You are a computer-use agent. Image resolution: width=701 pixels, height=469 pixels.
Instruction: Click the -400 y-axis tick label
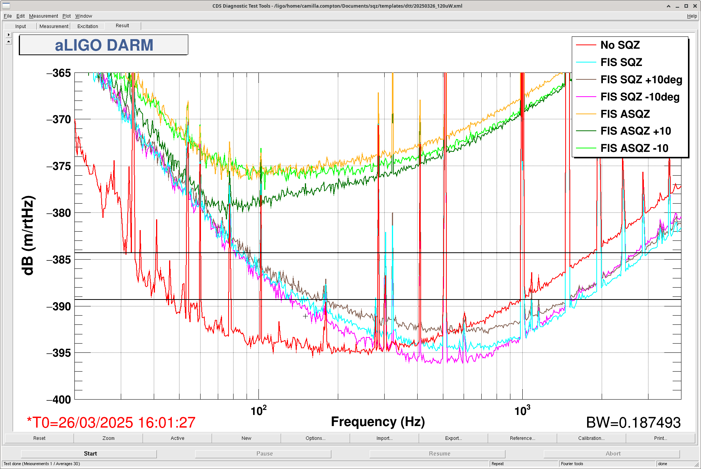[59, 400]
